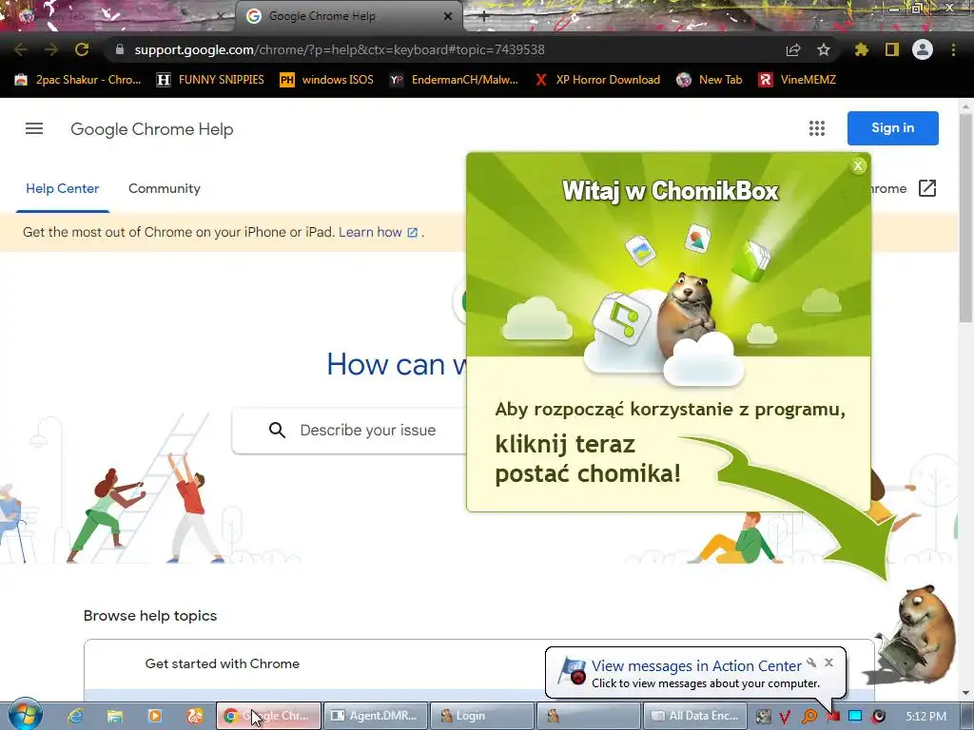
Task: Click the orange magnifier tray icon
Action: (808, 717)
